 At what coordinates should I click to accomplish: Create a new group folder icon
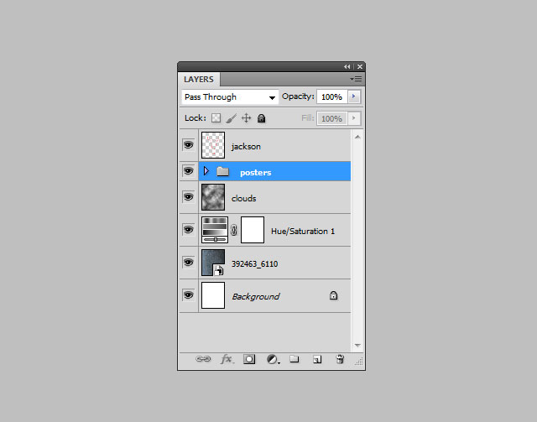[x=295, y=358]
